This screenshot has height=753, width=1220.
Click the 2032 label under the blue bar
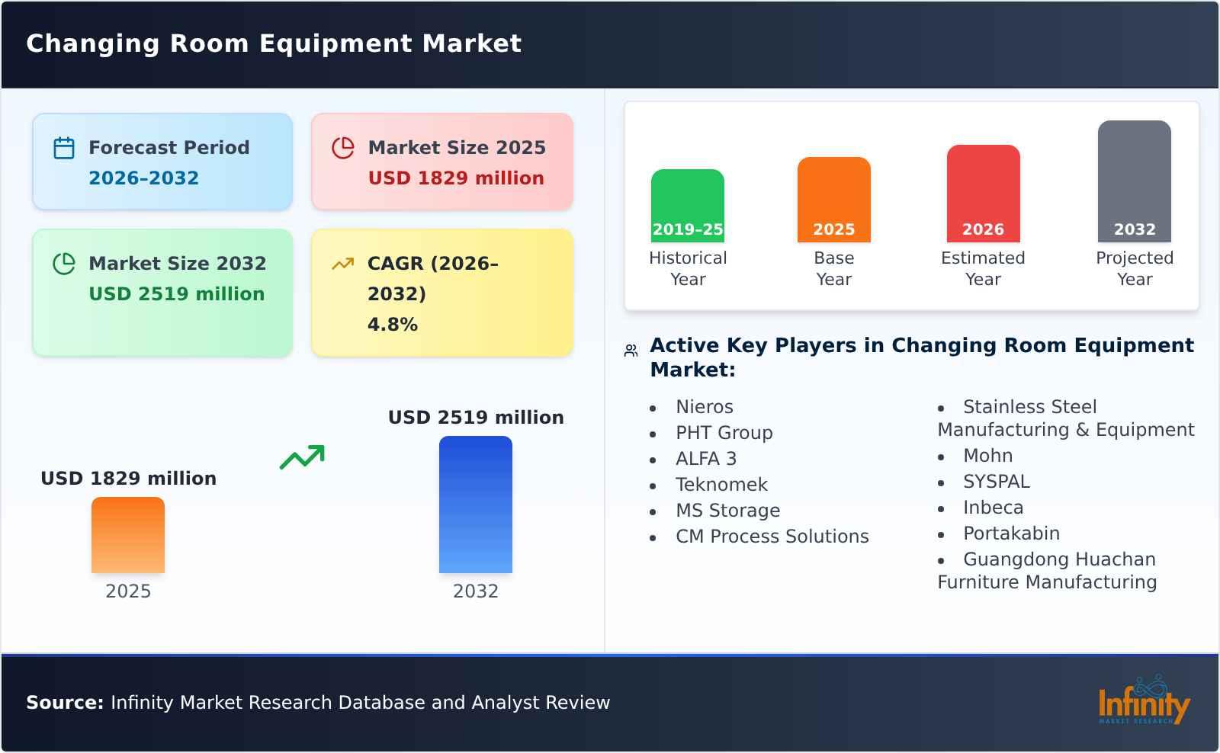(x=475, y=591)
